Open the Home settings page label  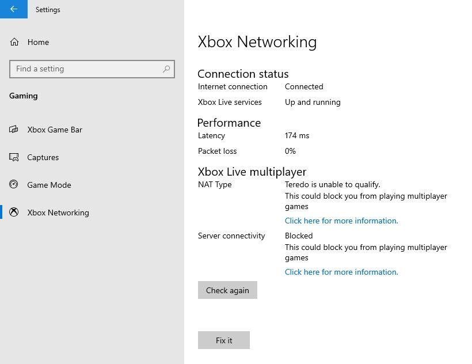[x=38, y=42]
